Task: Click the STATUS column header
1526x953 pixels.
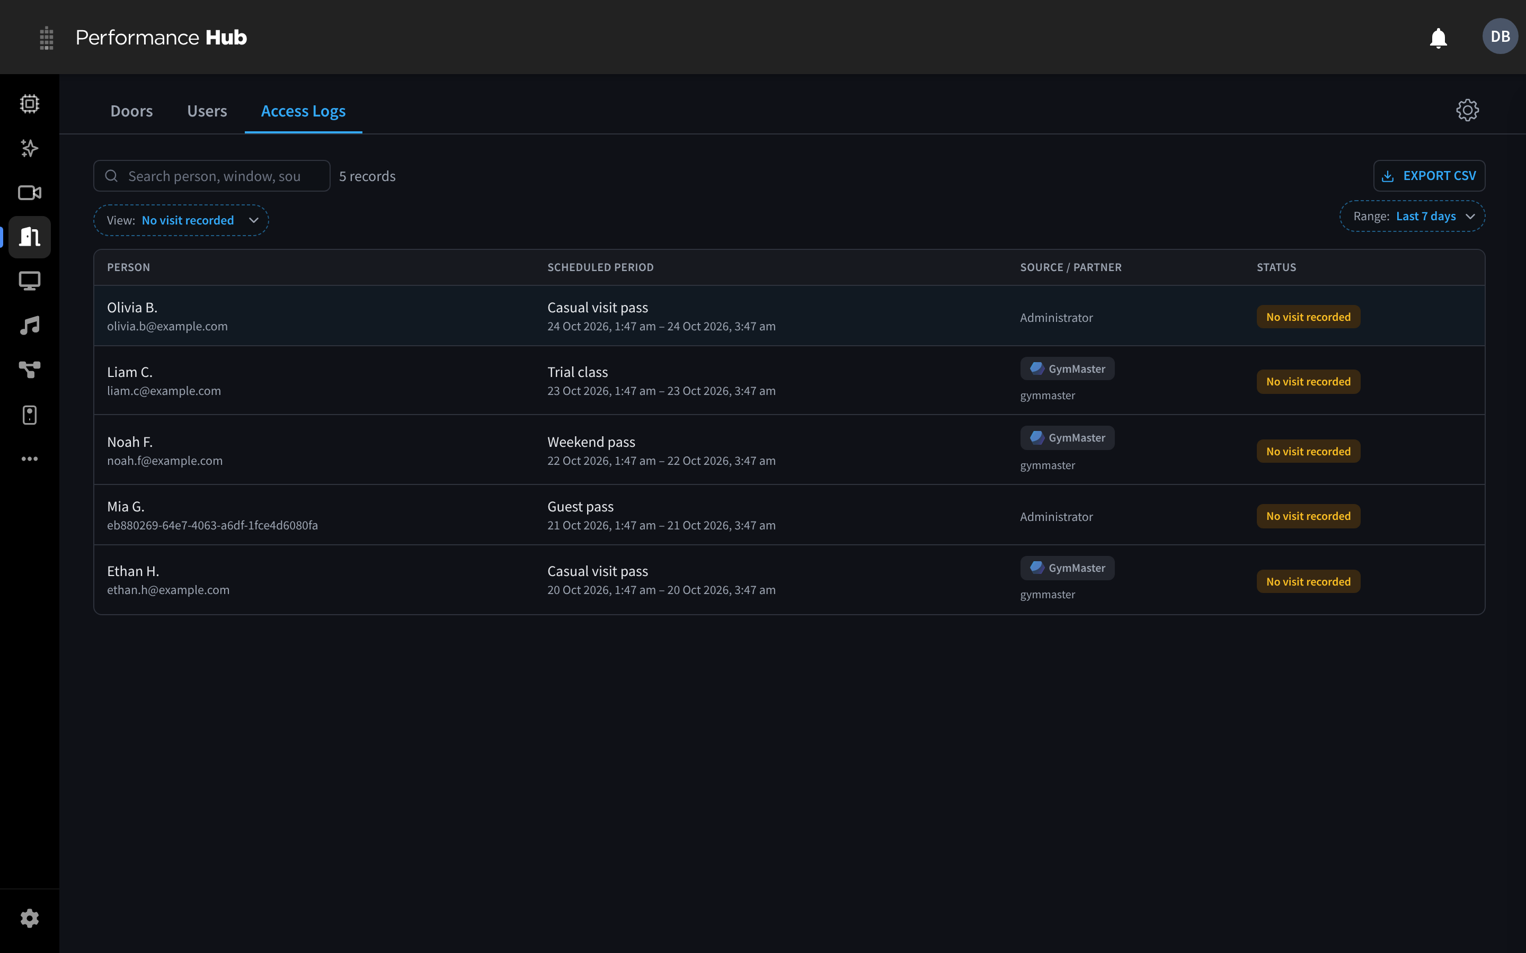Action: pyautogui.click(x=1276, y=267)
